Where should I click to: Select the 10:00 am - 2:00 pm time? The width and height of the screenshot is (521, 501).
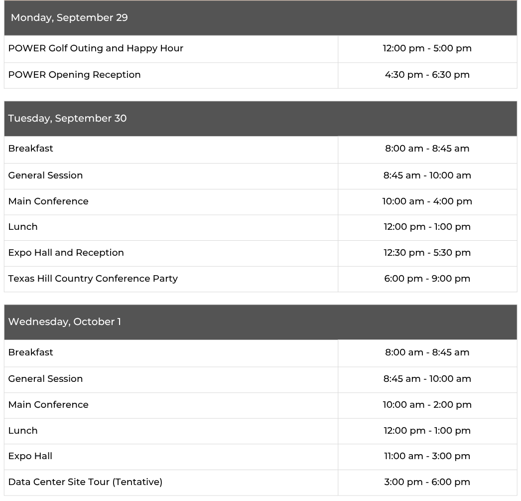pyautogui.click(x=427, y=405)
